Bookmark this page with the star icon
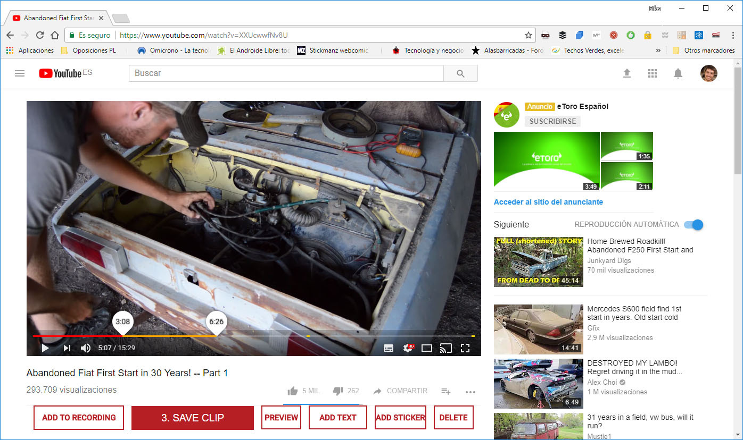The image size is (743, 440). (x=527, y=35)
